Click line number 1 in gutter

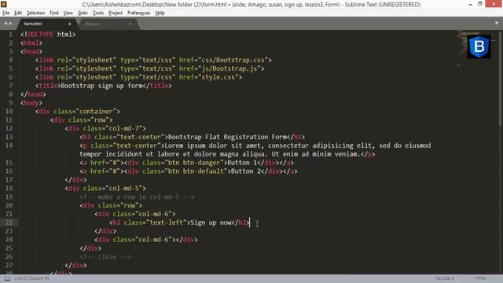point(10,35)
